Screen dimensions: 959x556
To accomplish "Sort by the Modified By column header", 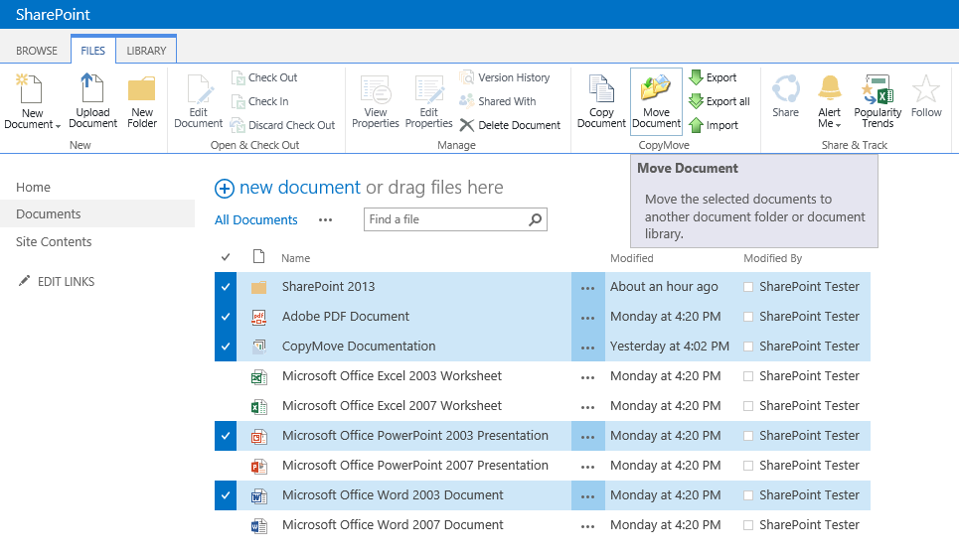I will 772,258.
